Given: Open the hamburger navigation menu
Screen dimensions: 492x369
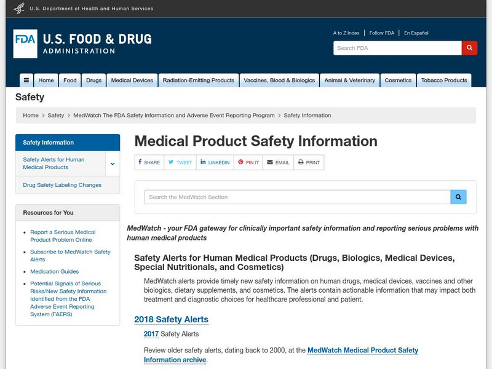Looking at the screenshot, I should [x=26, y=79].
